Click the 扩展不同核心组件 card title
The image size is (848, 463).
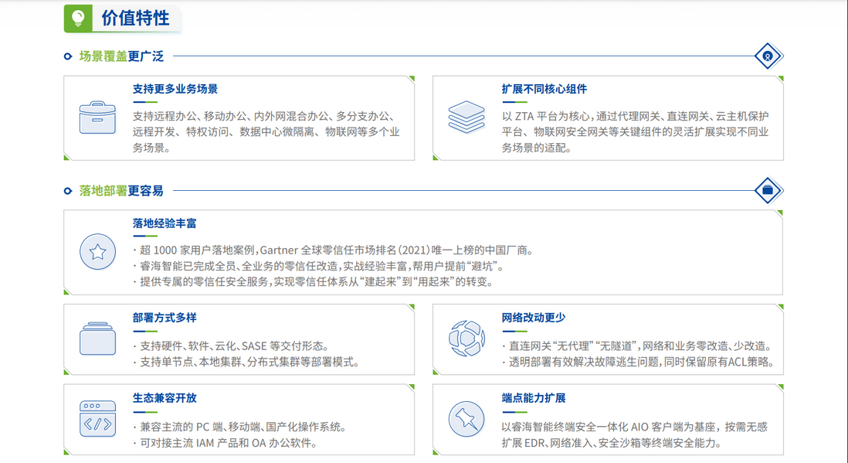point(544,89)
